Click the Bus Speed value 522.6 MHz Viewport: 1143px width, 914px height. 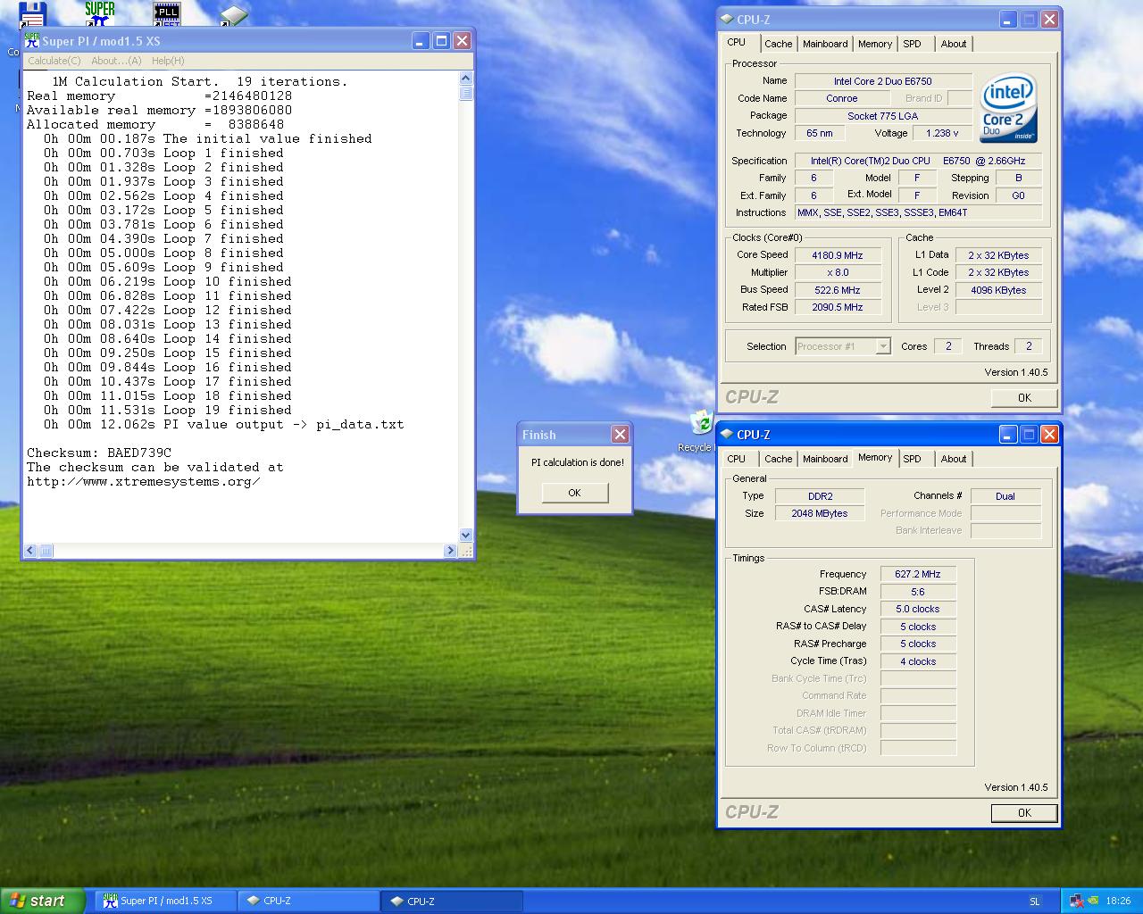coord(838,290)
